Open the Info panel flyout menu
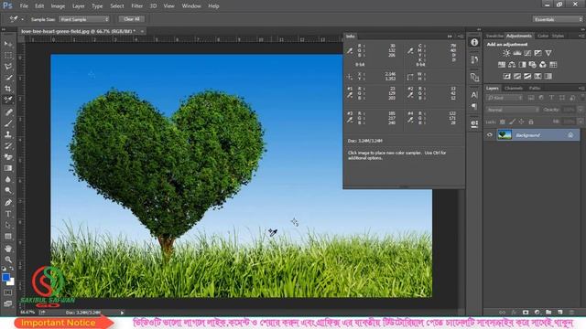 click(461, 37)
